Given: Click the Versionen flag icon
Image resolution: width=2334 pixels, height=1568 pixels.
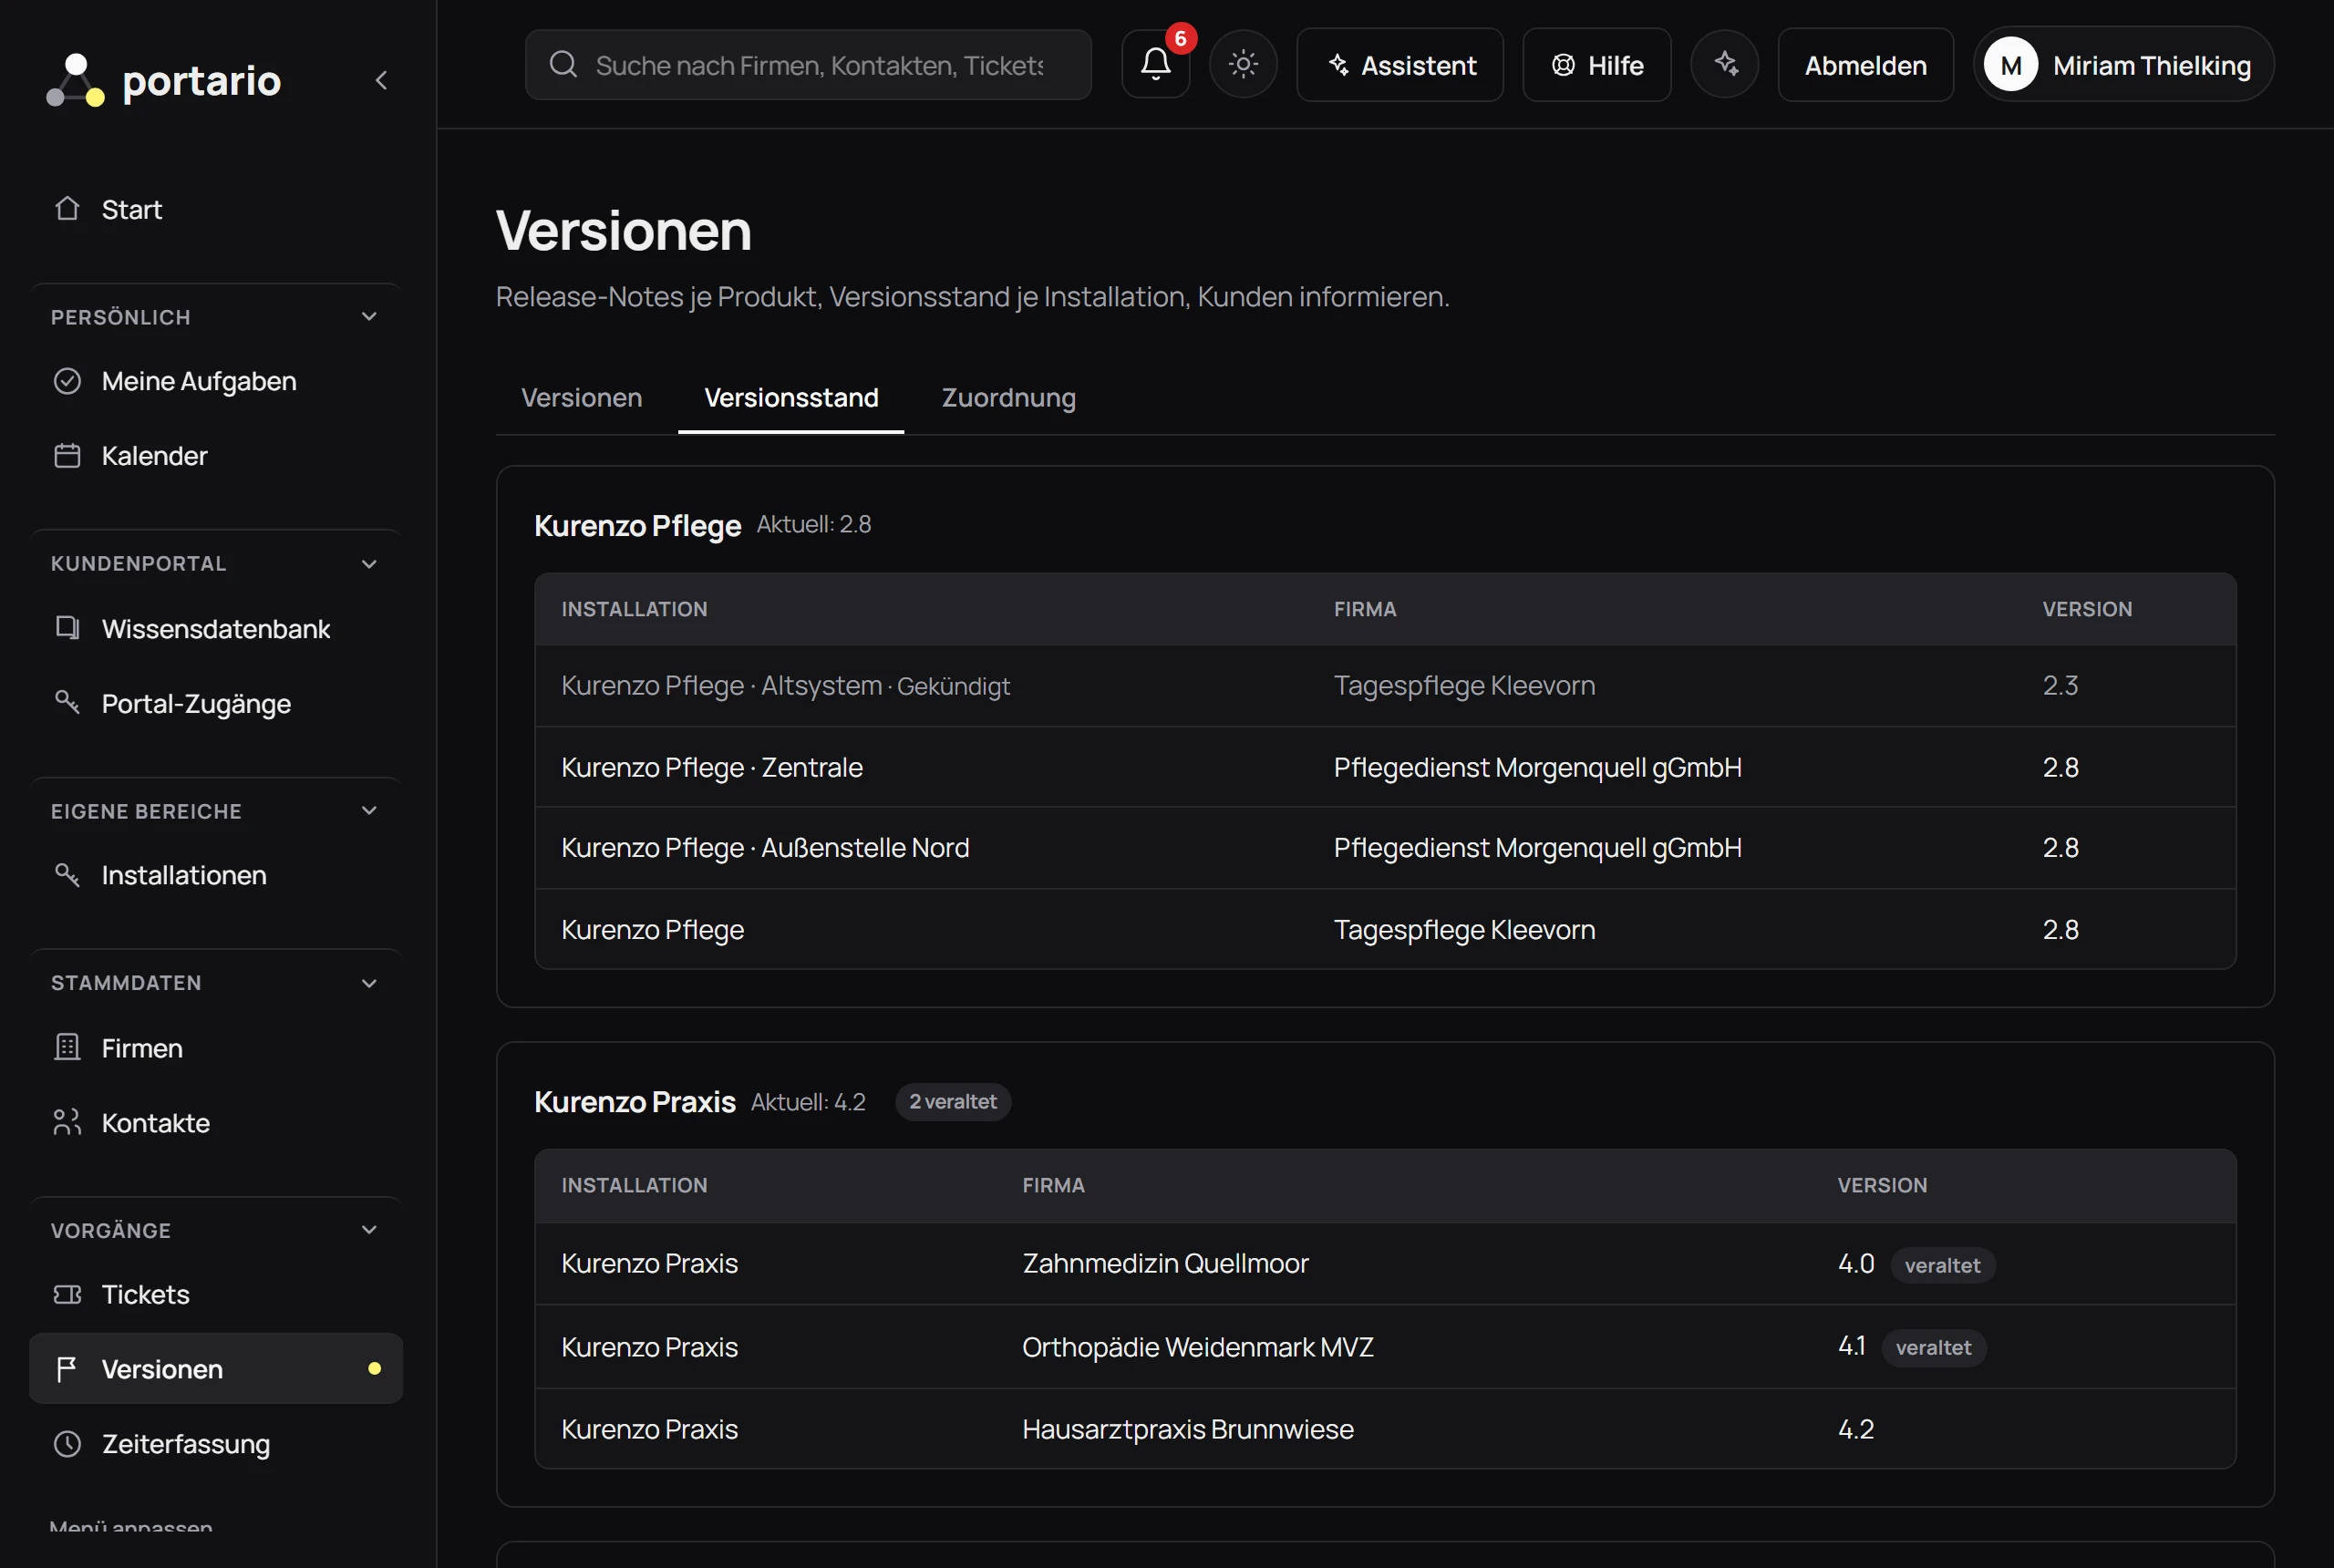Looking at the screenshot, I should 67,1369.
